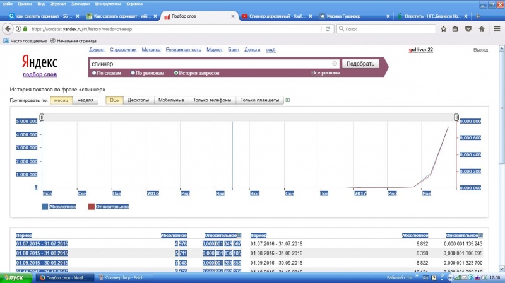Switch to the Как сделать скриншот wiki tab
Screen dimensions: 505x283
pyautogui.click(x=122, y=16)
